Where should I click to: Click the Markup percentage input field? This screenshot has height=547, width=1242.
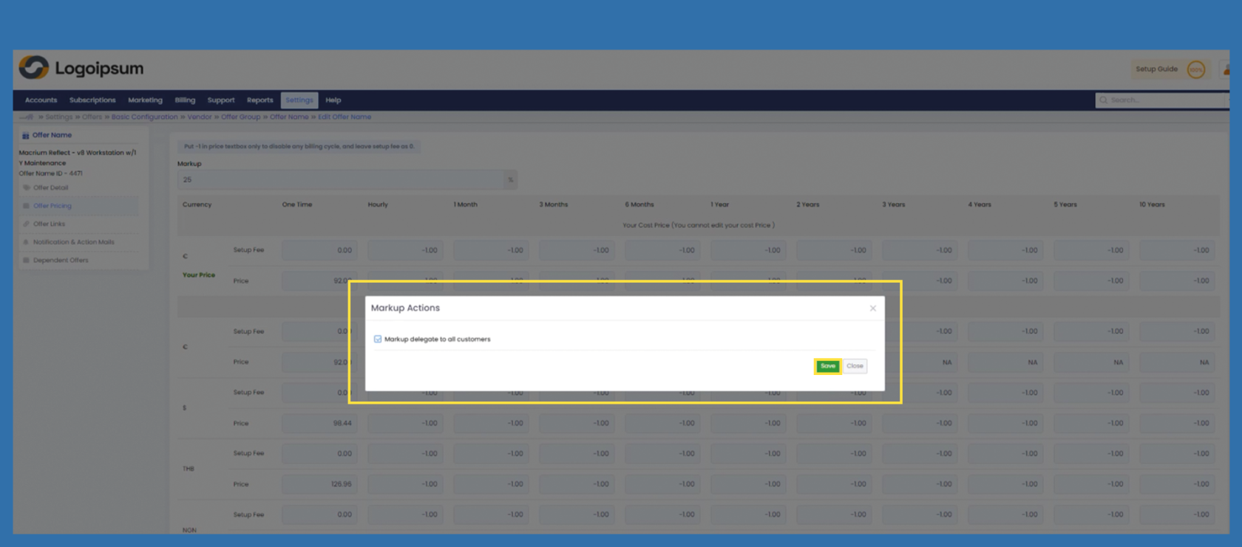coord(340,179)
